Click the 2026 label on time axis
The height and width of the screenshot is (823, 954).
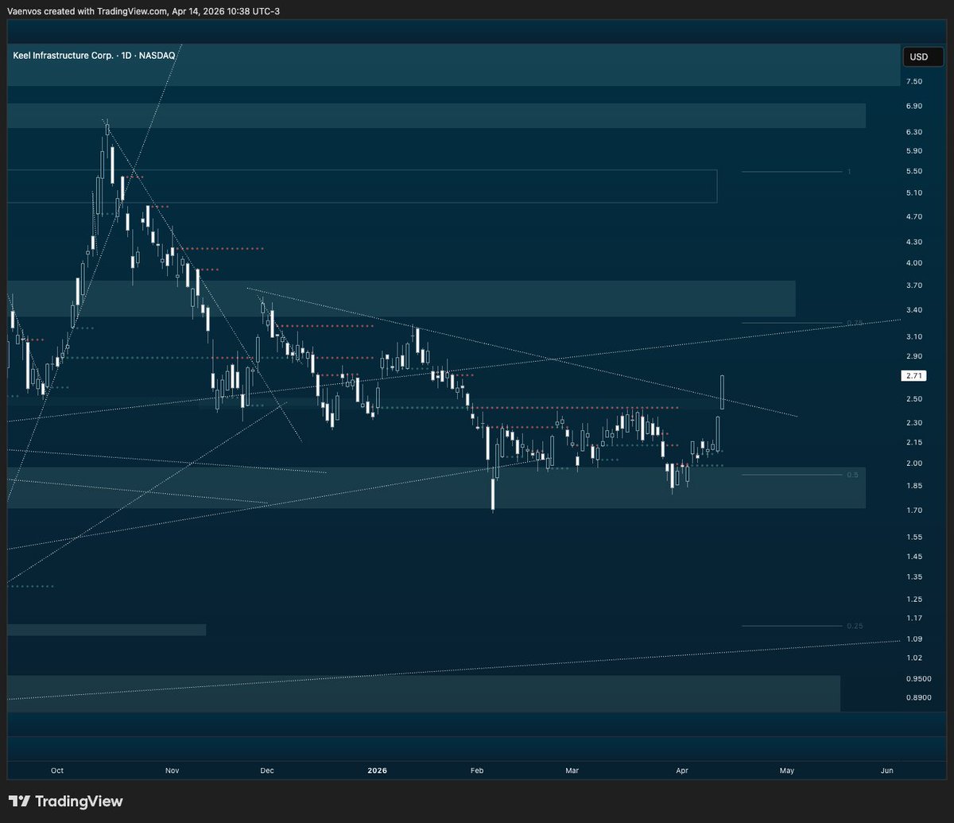[378, 771]
